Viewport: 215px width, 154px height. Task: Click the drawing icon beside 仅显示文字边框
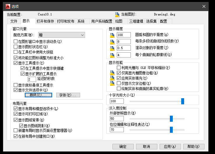(113, 83)
